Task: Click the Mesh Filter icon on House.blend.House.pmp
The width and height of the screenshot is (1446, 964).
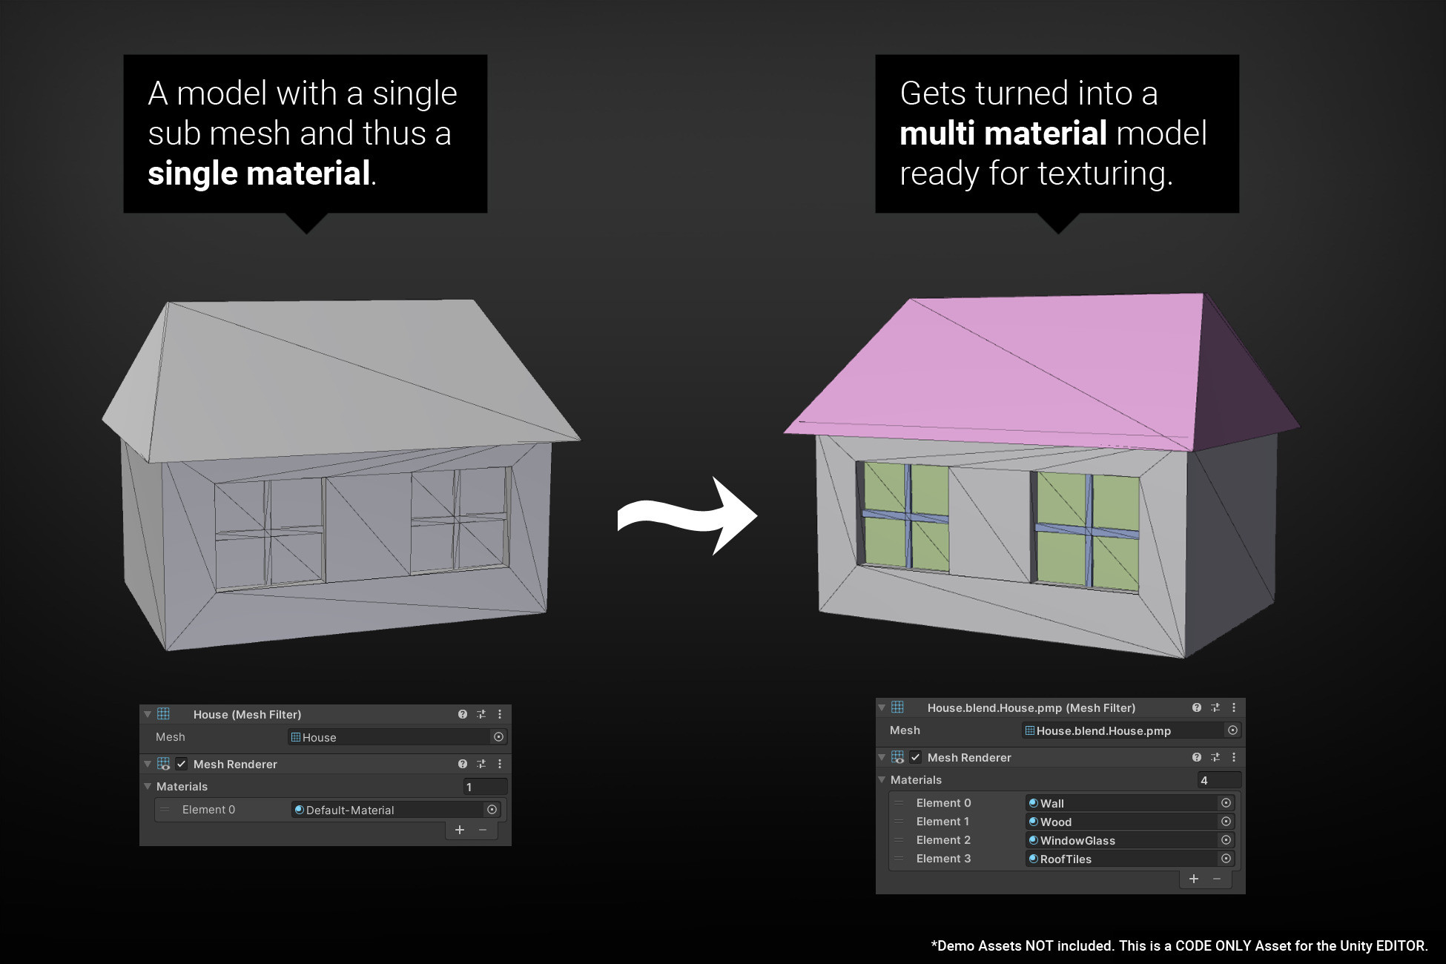Action: point(897,707)
